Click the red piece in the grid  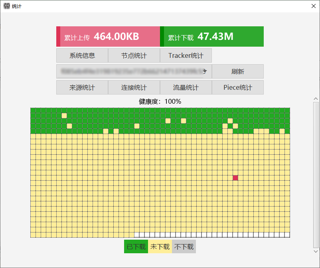coord(235,178)
